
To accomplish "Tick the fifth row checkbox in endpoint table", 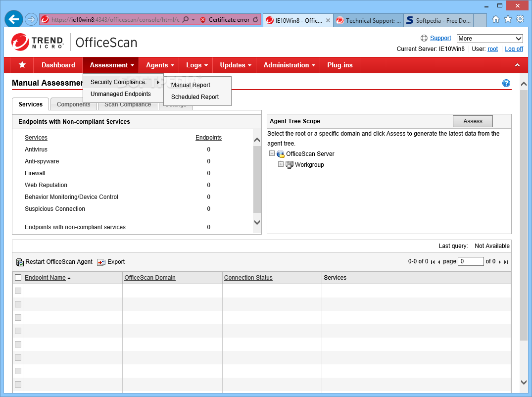I will point(18,344).
